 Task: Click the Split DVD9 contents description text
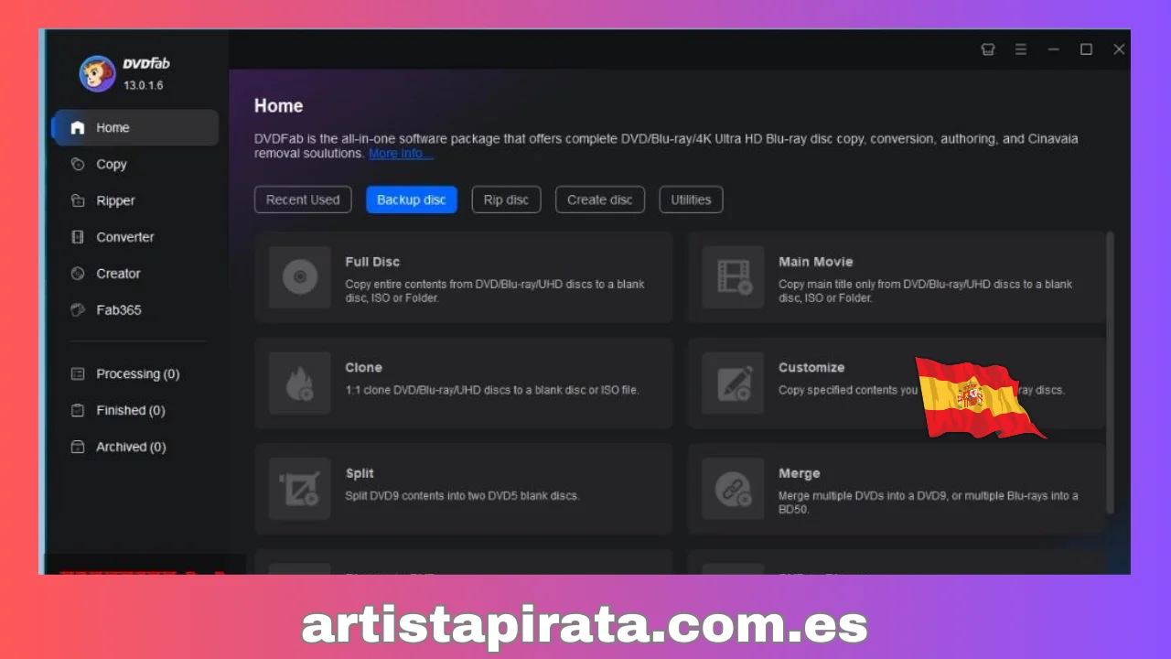click(x=462, y=496)
